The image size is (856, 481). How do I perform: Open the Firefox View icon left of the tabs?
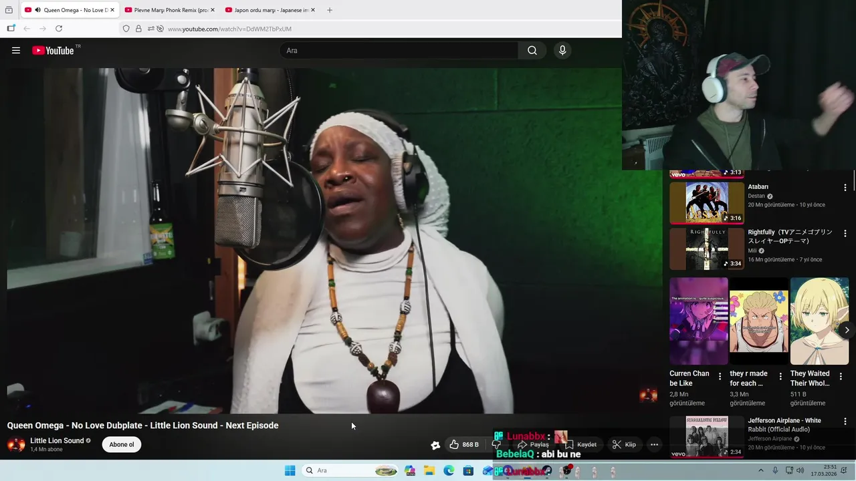click(9, 10)
